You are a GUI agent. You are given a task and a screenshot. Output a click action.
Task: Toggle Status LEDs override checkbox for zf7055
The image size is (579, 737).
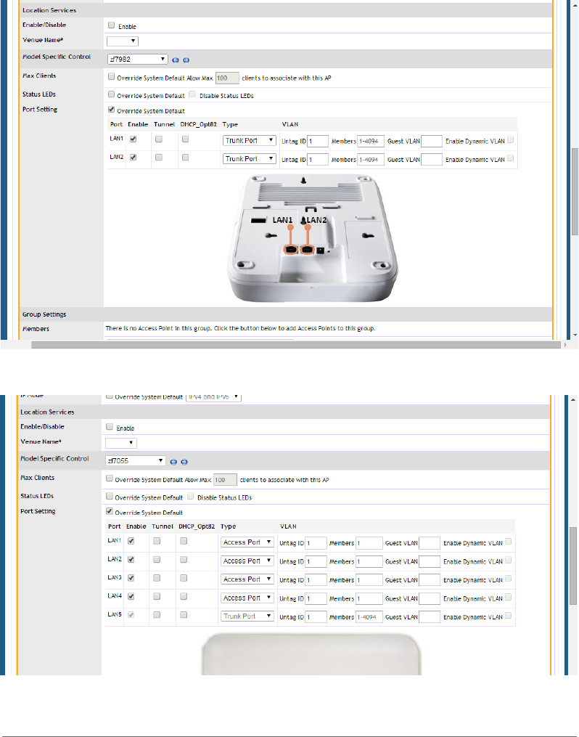coord(110,496)
